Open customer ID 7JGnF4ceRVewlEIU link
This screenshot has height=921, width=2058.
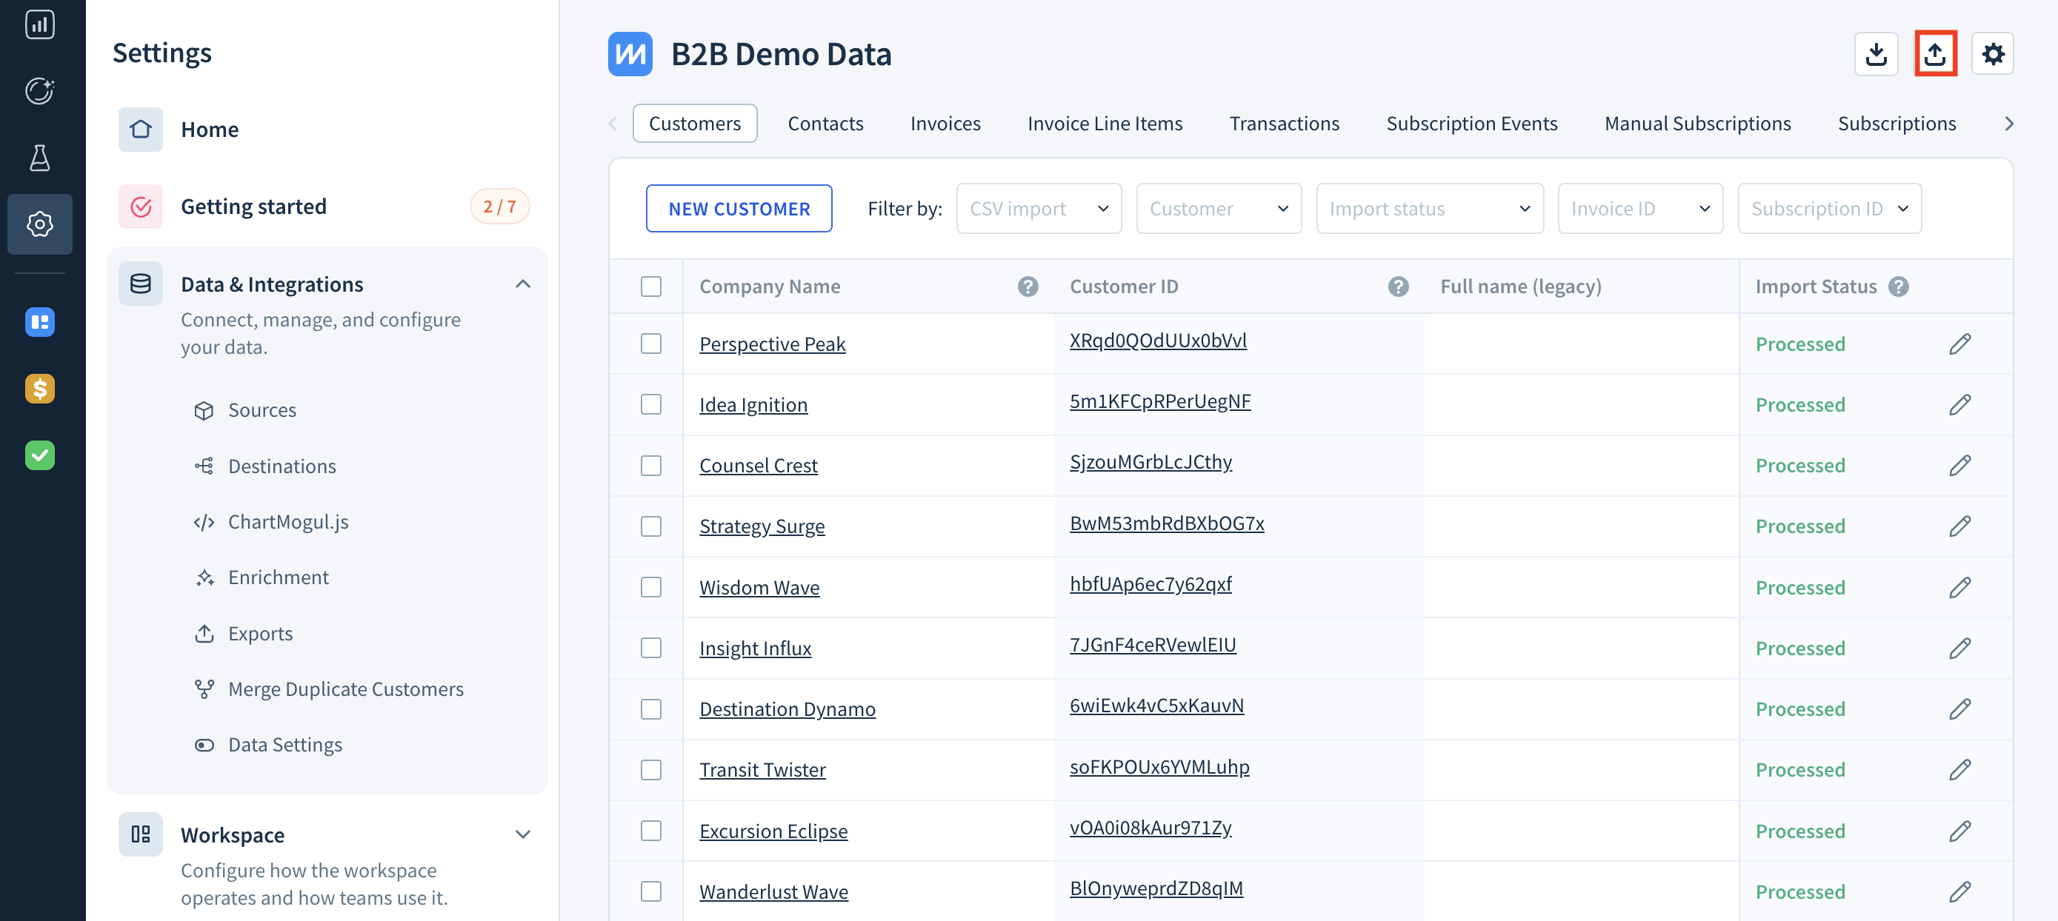click(x=1152, y=645)
